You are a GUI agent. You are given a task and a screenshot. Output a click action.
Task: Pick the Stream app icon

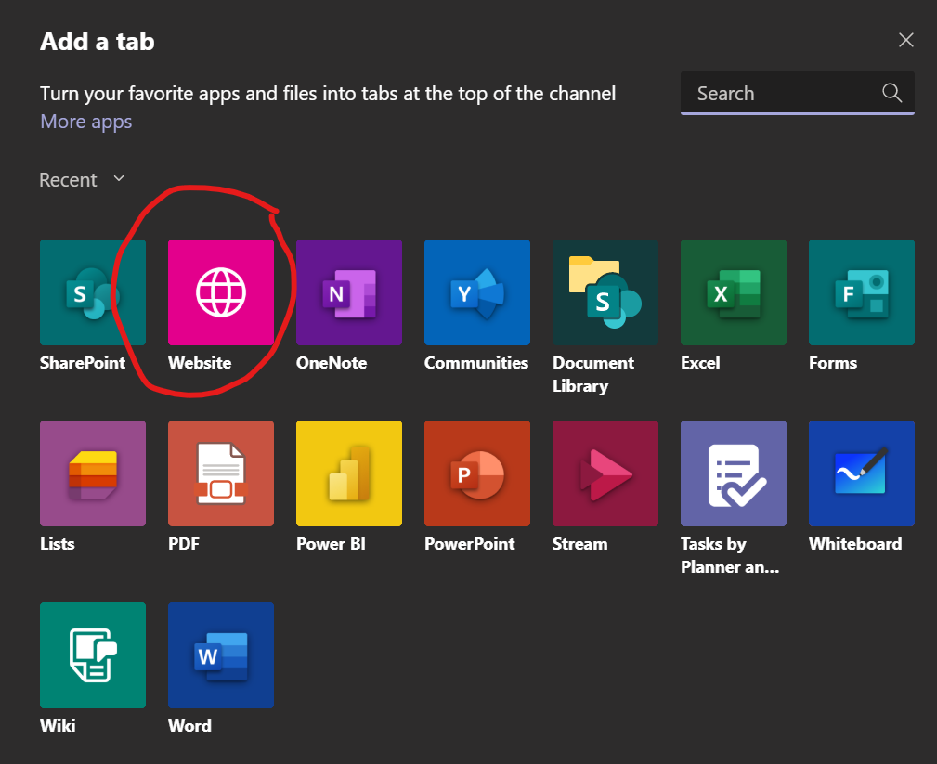click(x=605, y=473)
